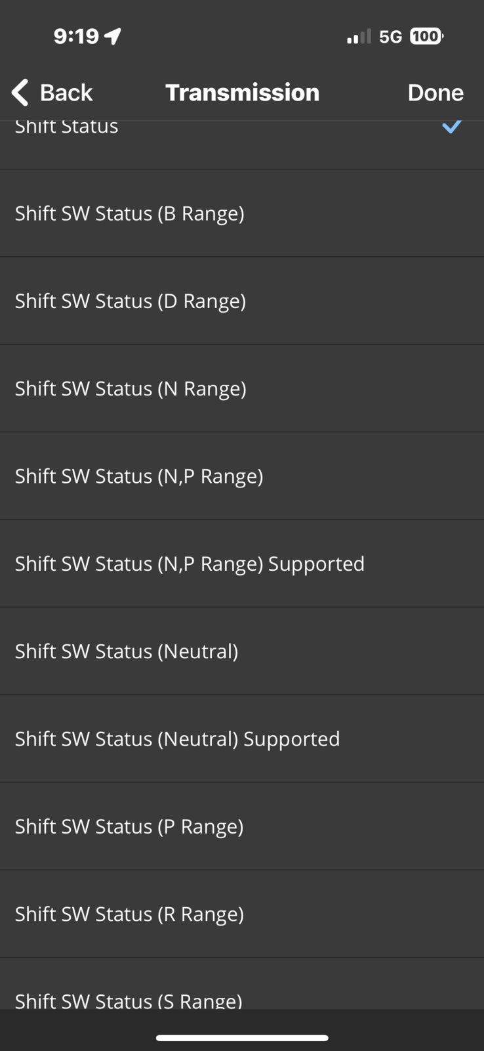
Task: Tap the battery indicator in status bar
Action: pyautogui.click(x=426, y=36)
